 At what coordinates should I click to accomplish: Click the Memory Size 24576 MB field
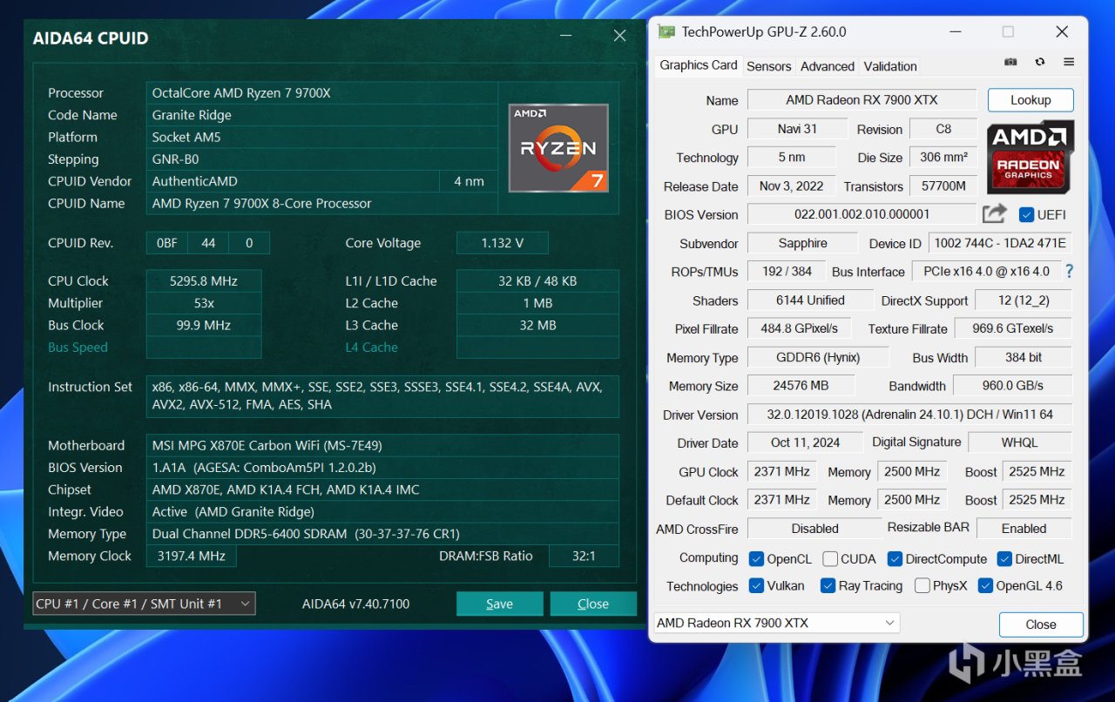[x=801, y=386]
